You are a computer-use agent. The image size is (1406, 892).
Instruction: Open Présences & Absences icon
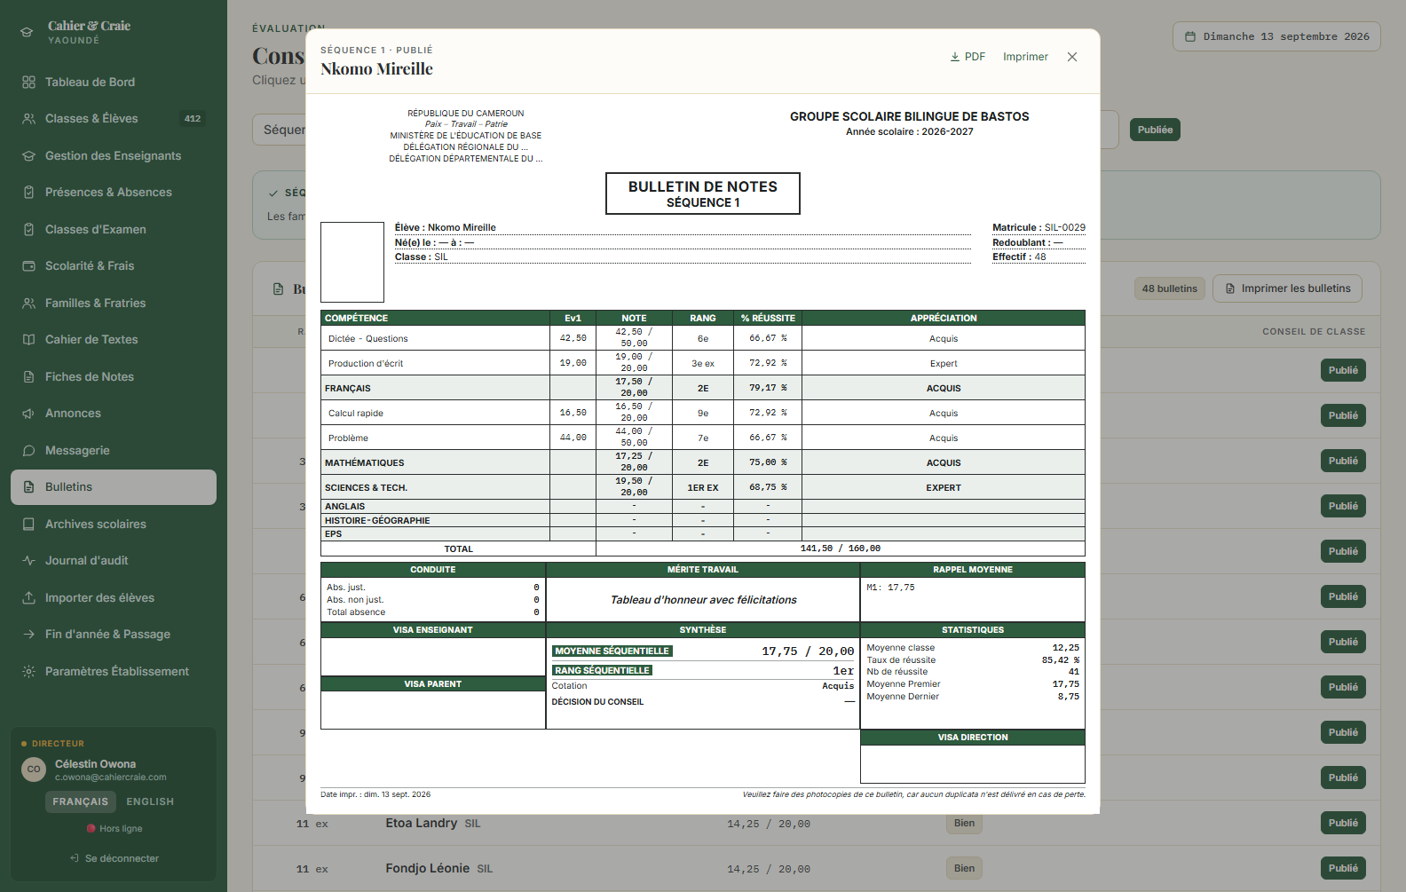(x=28, y=192)
